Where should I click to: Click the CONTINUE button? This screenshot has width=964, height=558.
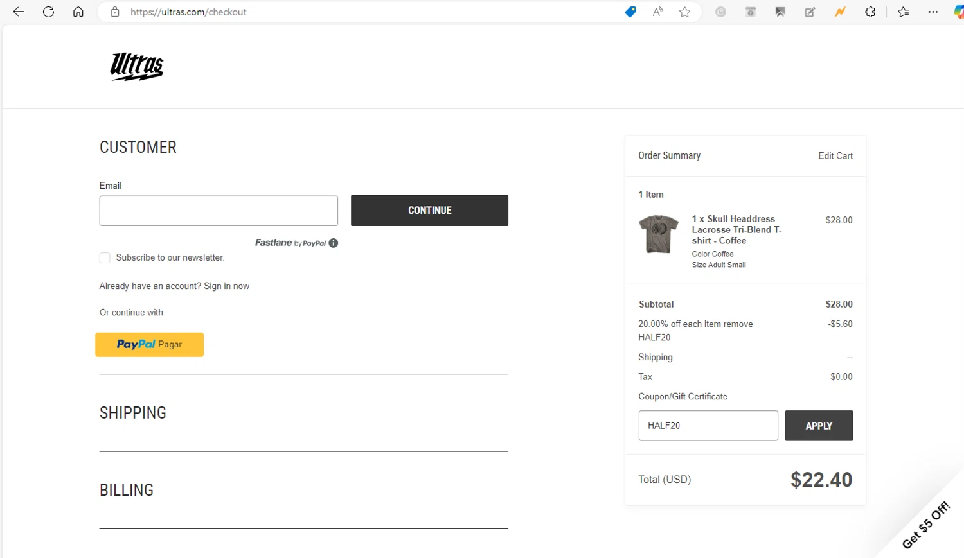pos(429,211)
